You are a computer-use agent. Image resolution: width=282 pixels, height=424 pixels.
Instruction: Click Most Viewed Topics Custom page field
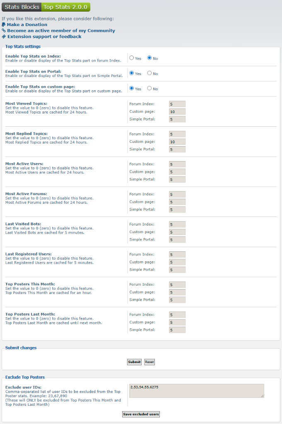coord(177,112)
